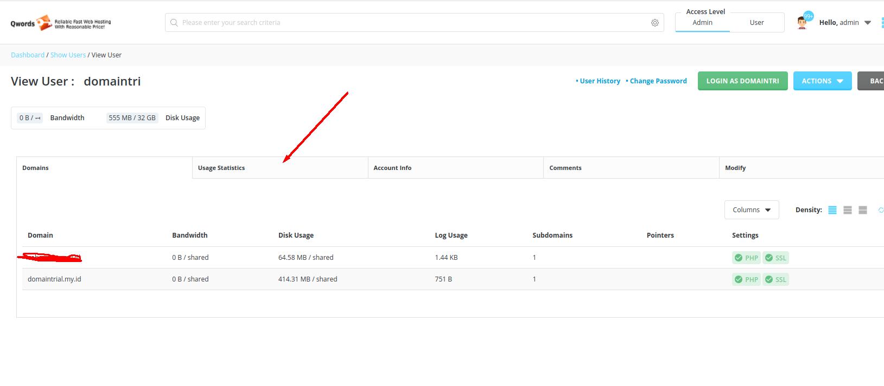The image size is (884, 386).
Task: Click Settings column header
Action: pos(745,235)
